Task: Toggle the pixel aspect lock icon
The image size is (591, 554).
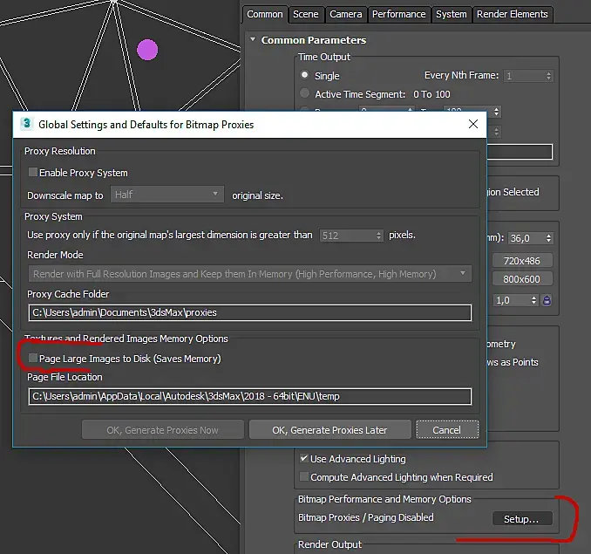Action: click(547, 301)
